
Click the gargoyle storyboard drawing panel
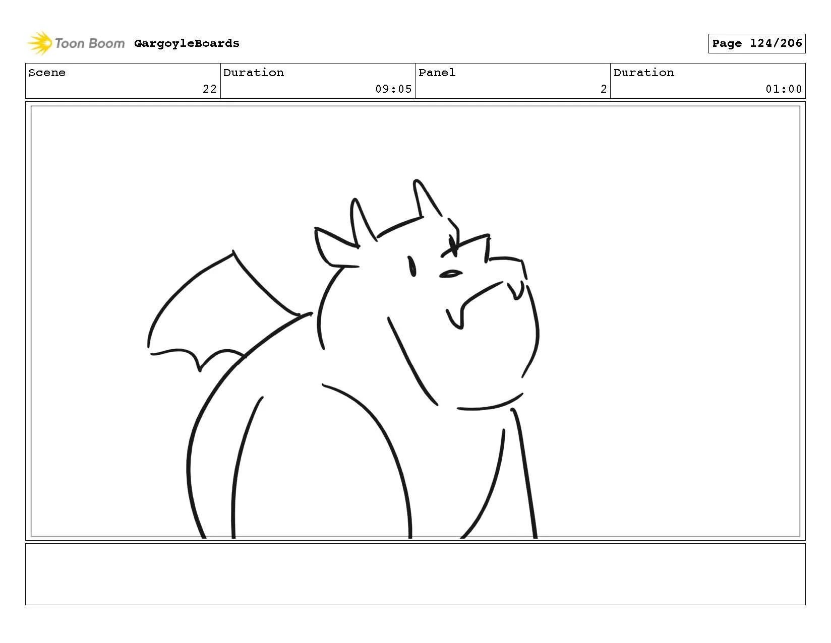415,321
